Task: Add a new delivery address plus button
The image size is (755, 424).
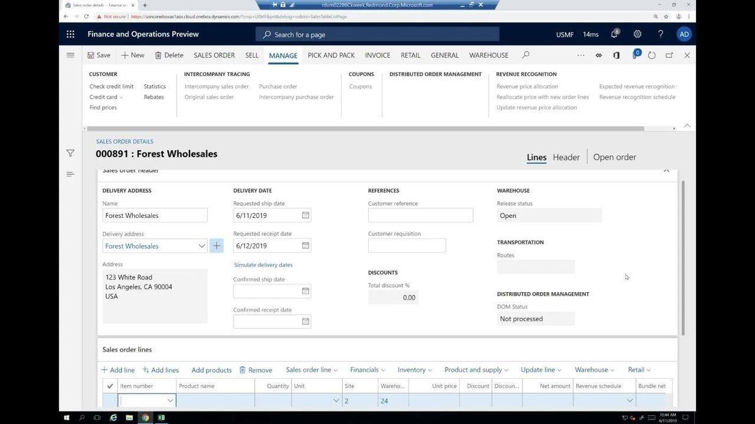Action: click(x=216, y=246)
